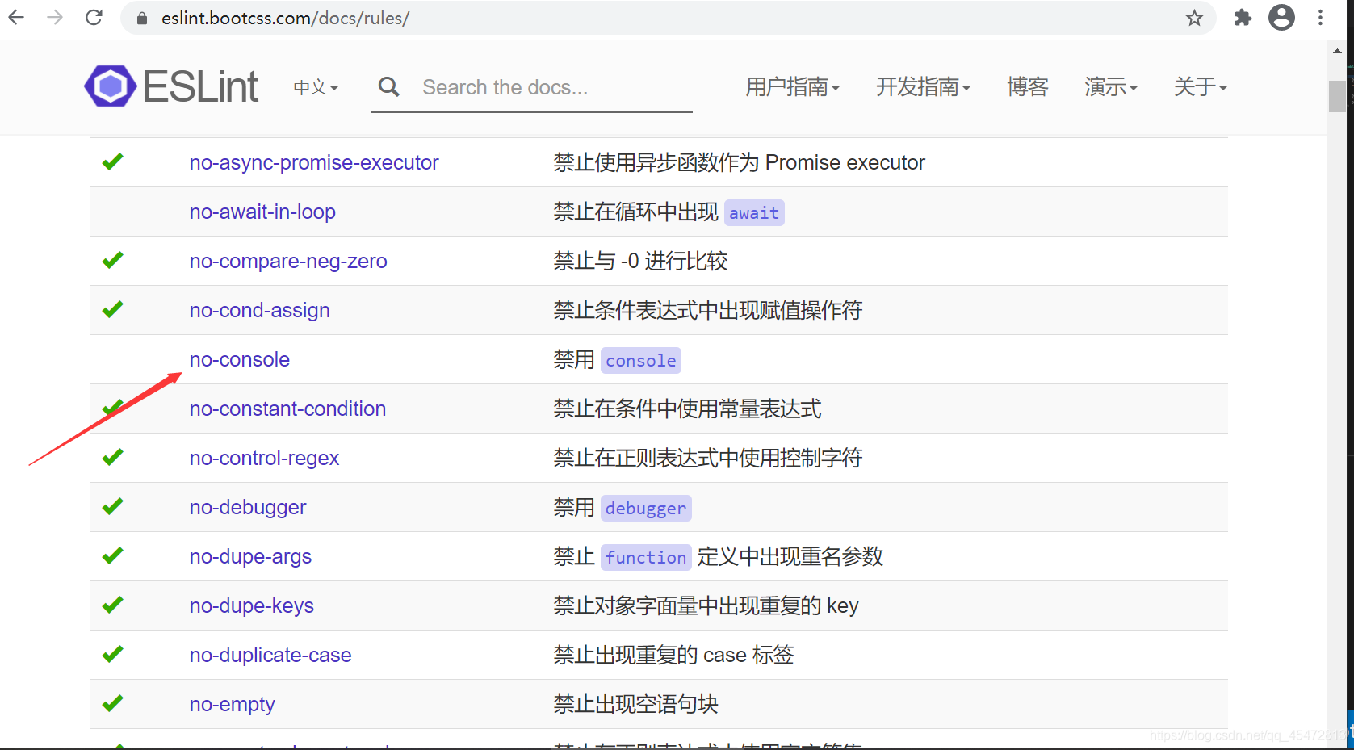Click the vertical scrollbar thumb
The image size is (1354, 750).
[x=1337, y=96]
